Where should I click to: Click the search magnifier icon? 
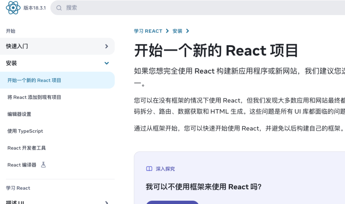(x=59, y=8)
